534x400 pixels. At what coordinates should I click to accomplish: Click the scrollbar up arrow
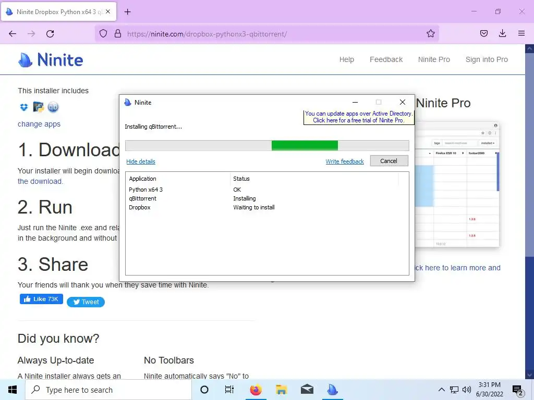click(x=530, y=48)
